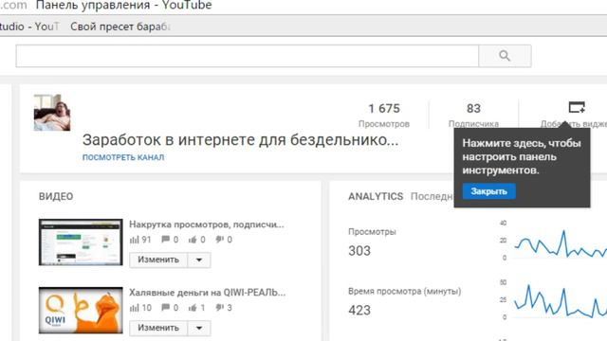Image resolution: width=607 pixels, height=341 pixels.
Task: Click the Просмотры 303 value
Action: point(359,250)
